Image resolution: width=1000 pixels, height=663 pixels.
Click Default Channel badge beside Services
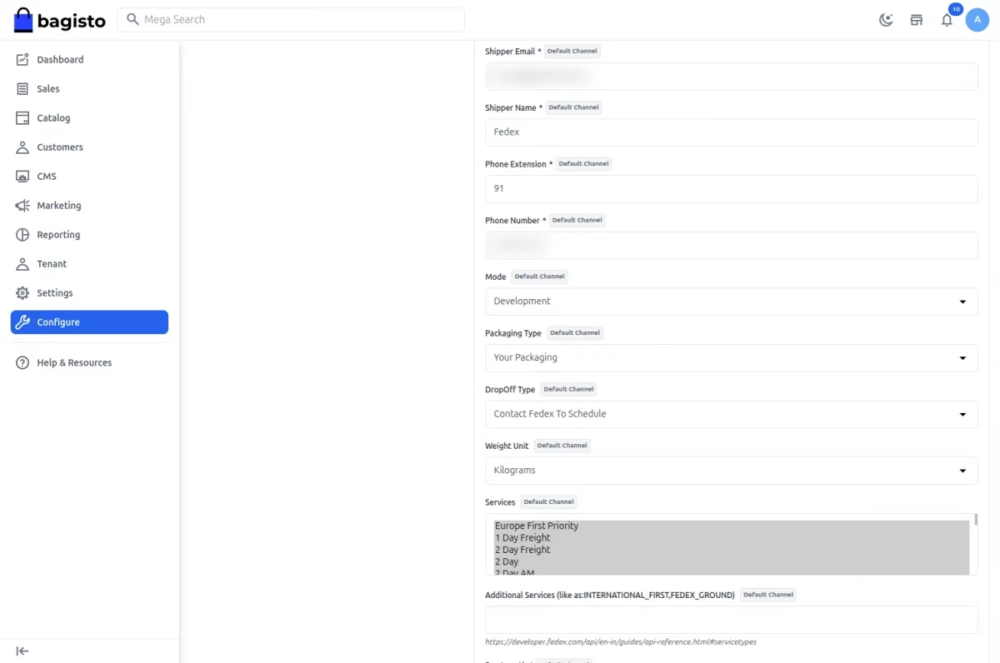point(549,502)
